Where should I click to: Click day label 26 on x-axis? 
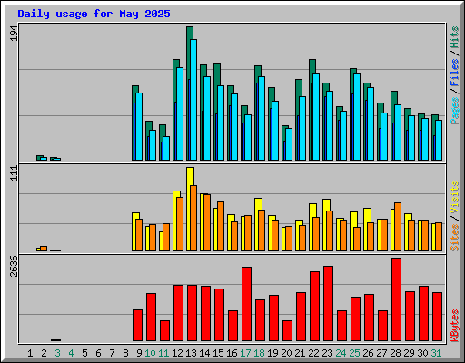click(368, 353)
